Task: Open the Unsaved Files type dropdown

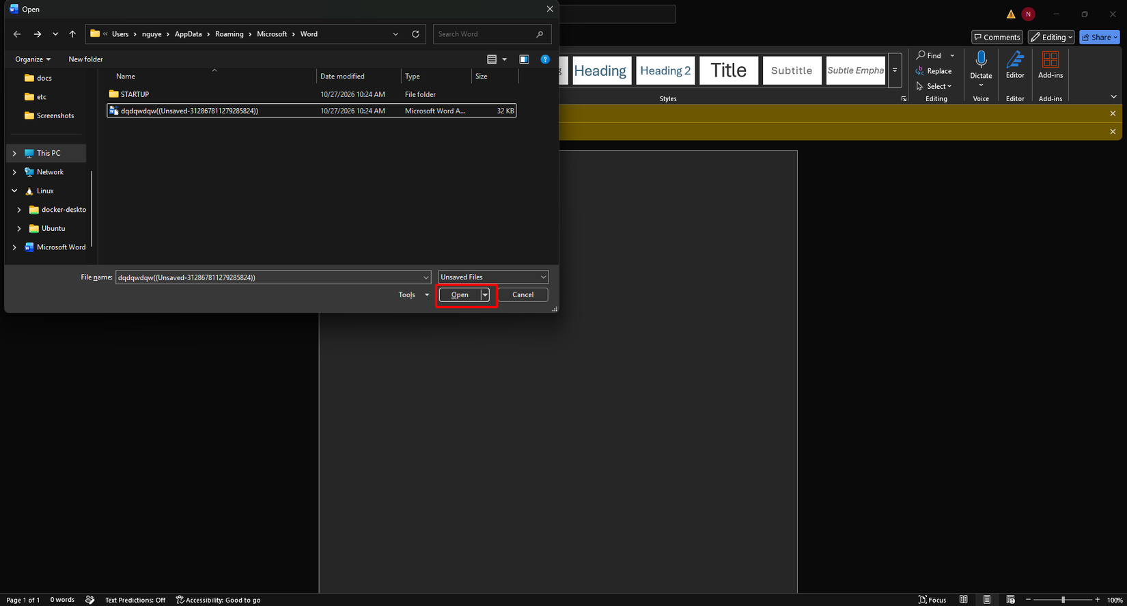Action: pyautogui.click(x=493, y=277)
